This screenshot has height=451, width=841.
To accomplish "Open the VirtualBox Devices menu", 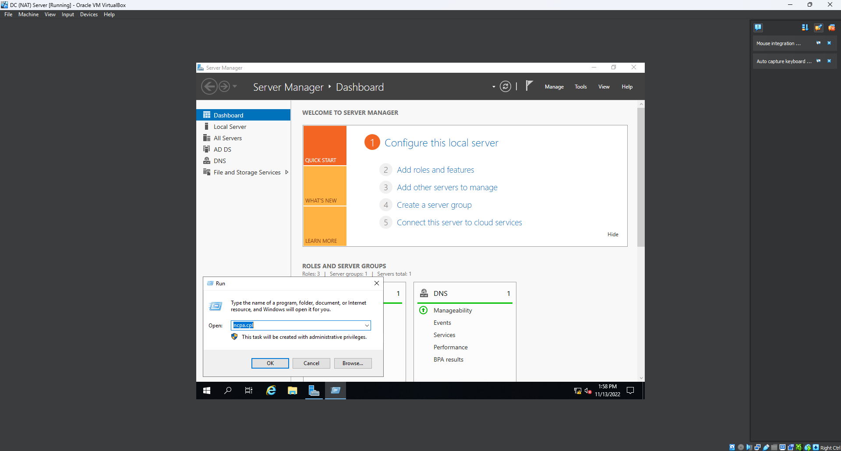I will pos(89,14).
